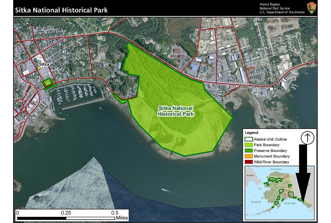This screenshot has width=331, height=223.
Task: Expand the Legend panel header
Action: tap(252, 132)
